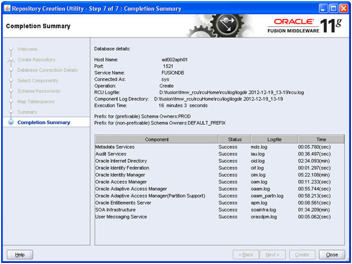Select the SOA Infrastructure row
Screen dimensions: 352x264
click(x=220, y=210)
